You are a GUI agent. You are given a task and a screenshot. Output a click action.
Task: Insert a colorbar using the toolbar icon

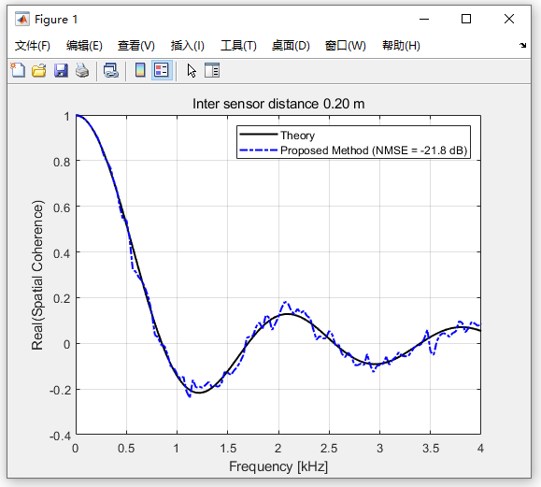[140, 70]
